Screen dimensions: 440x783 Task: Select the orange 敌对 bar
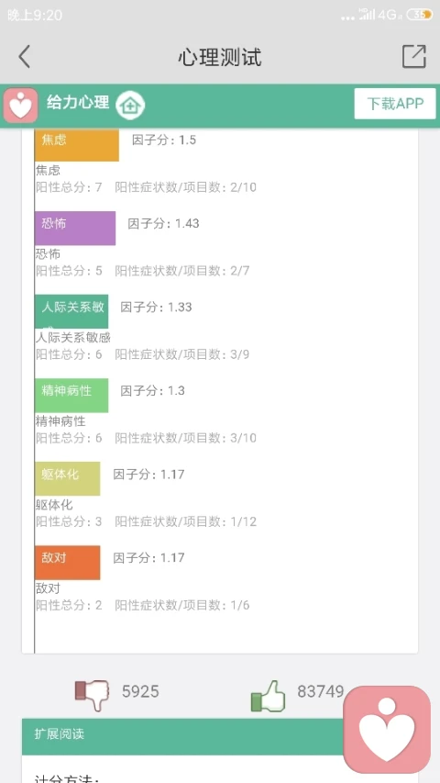67,563
